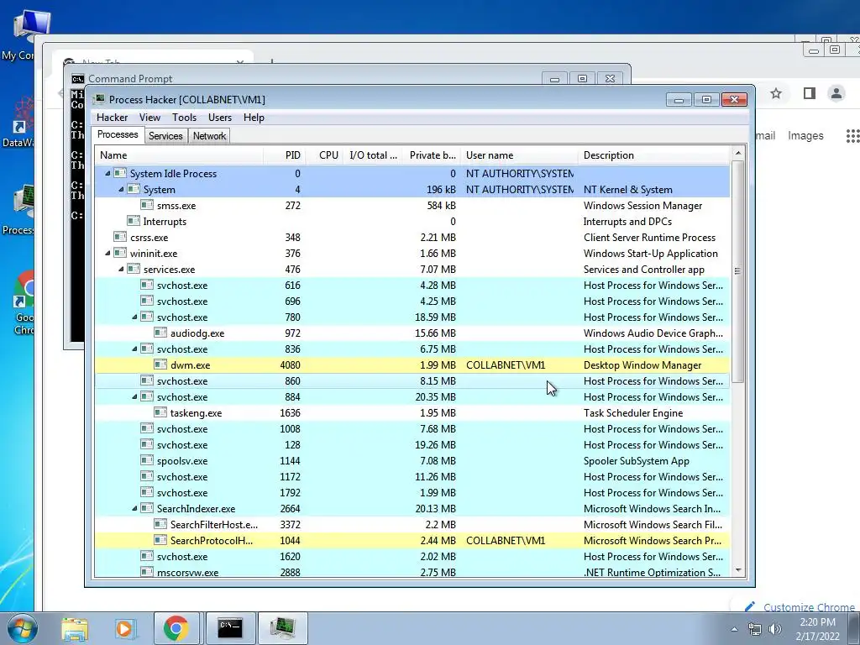This screenshot has width=860, height=645.
Task: Open Chrome profile avatar icon
Action: (836, 93)
